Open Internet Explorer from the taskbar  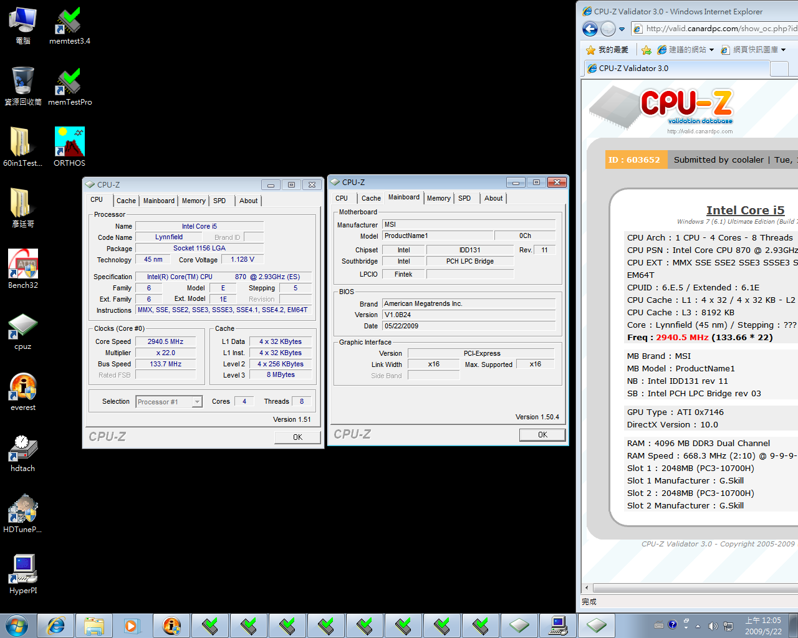click(x=56, y=625)
